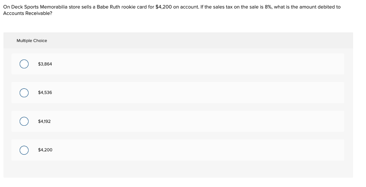The image size is (366, 187).
Task: Click the gray Multiple Choice header bar
Action: (178, 41)
